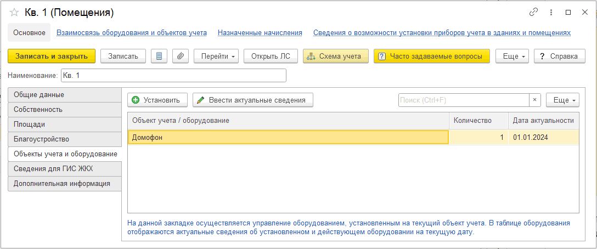The height and width of the screenshot is (249, 597).
Task: Copy link using the chain icon
Action: click(533, 12)
